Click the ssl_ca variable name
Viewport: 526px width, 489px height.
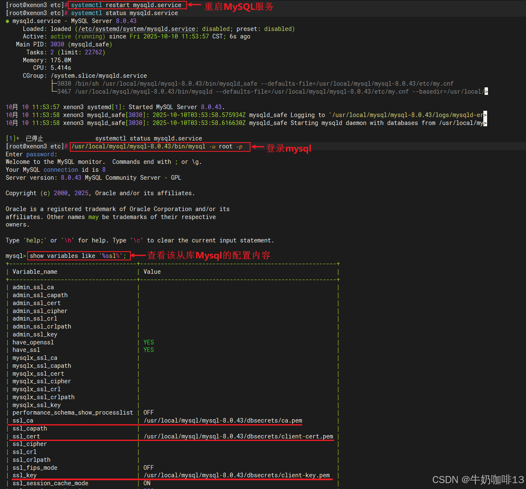23,420
